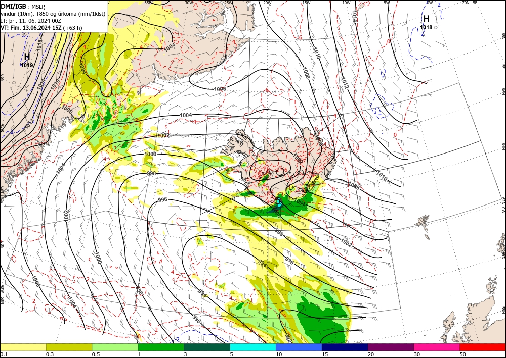Click the "20" legend value
506x358 pixels.
coord(371,354)
